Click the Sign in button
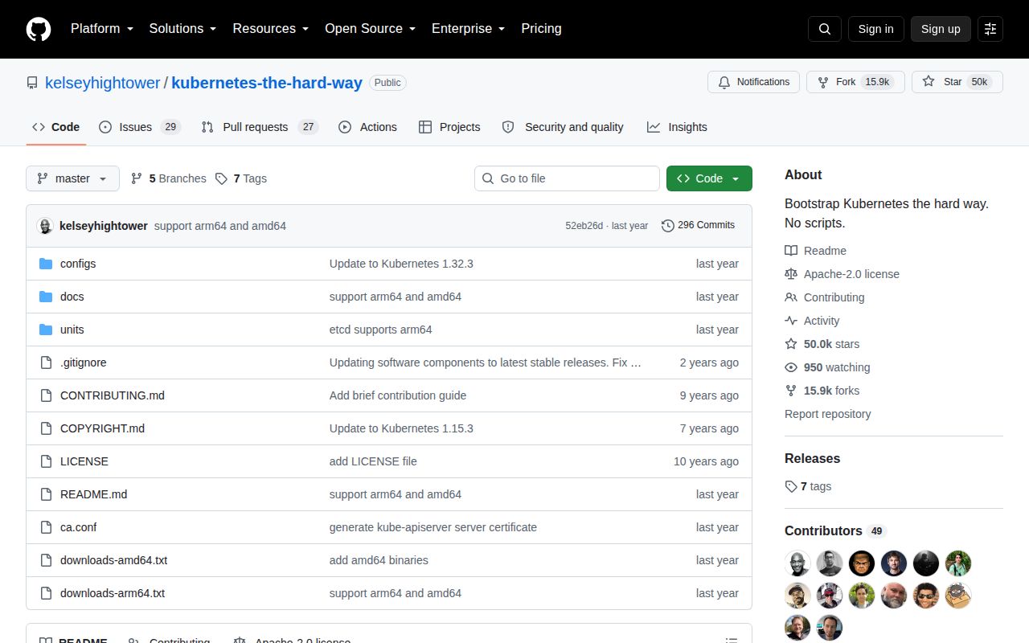Viewport: 1029px width, 643px height. pos(875,29)
